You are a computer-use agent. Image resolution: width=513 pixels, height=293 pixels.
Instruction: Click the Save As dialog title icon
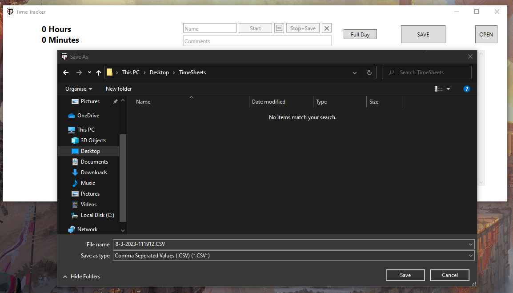(x=64, y=56)
